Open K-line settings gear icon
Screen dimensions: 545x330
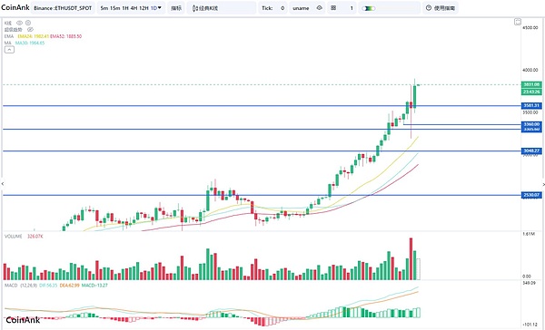[28, 23]
